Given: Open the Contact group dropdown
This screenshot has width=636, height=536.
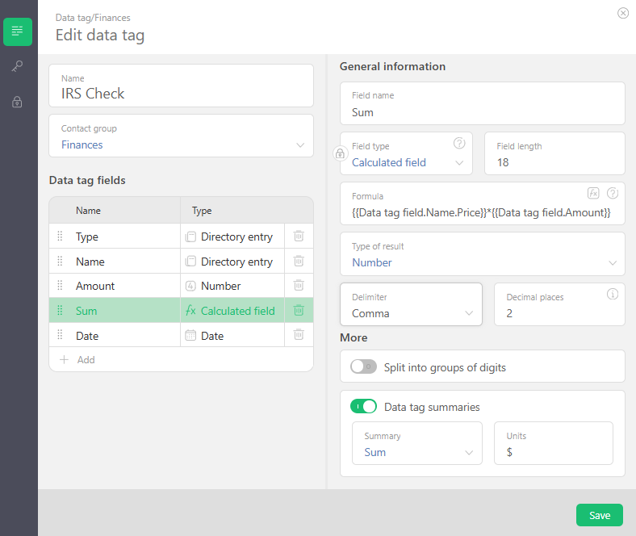Looking at the screenshot, I should (x=181, y=136).
